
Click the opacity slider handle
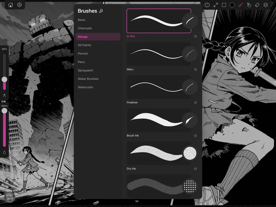pos(4,111)
